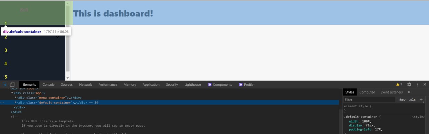This screenshot has height=134, width=429.
Task: Click the width: 100% declaration
Action: tap(360, 121)
